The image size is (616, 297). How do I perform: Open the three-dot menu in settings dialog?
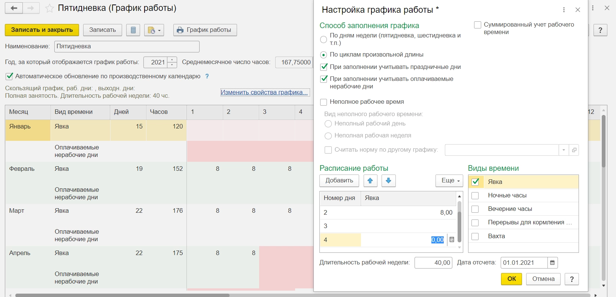[x=564, y=10]
